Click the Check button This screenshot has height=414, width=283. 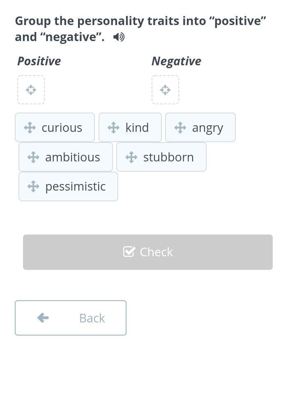click(x=148, y=252)
